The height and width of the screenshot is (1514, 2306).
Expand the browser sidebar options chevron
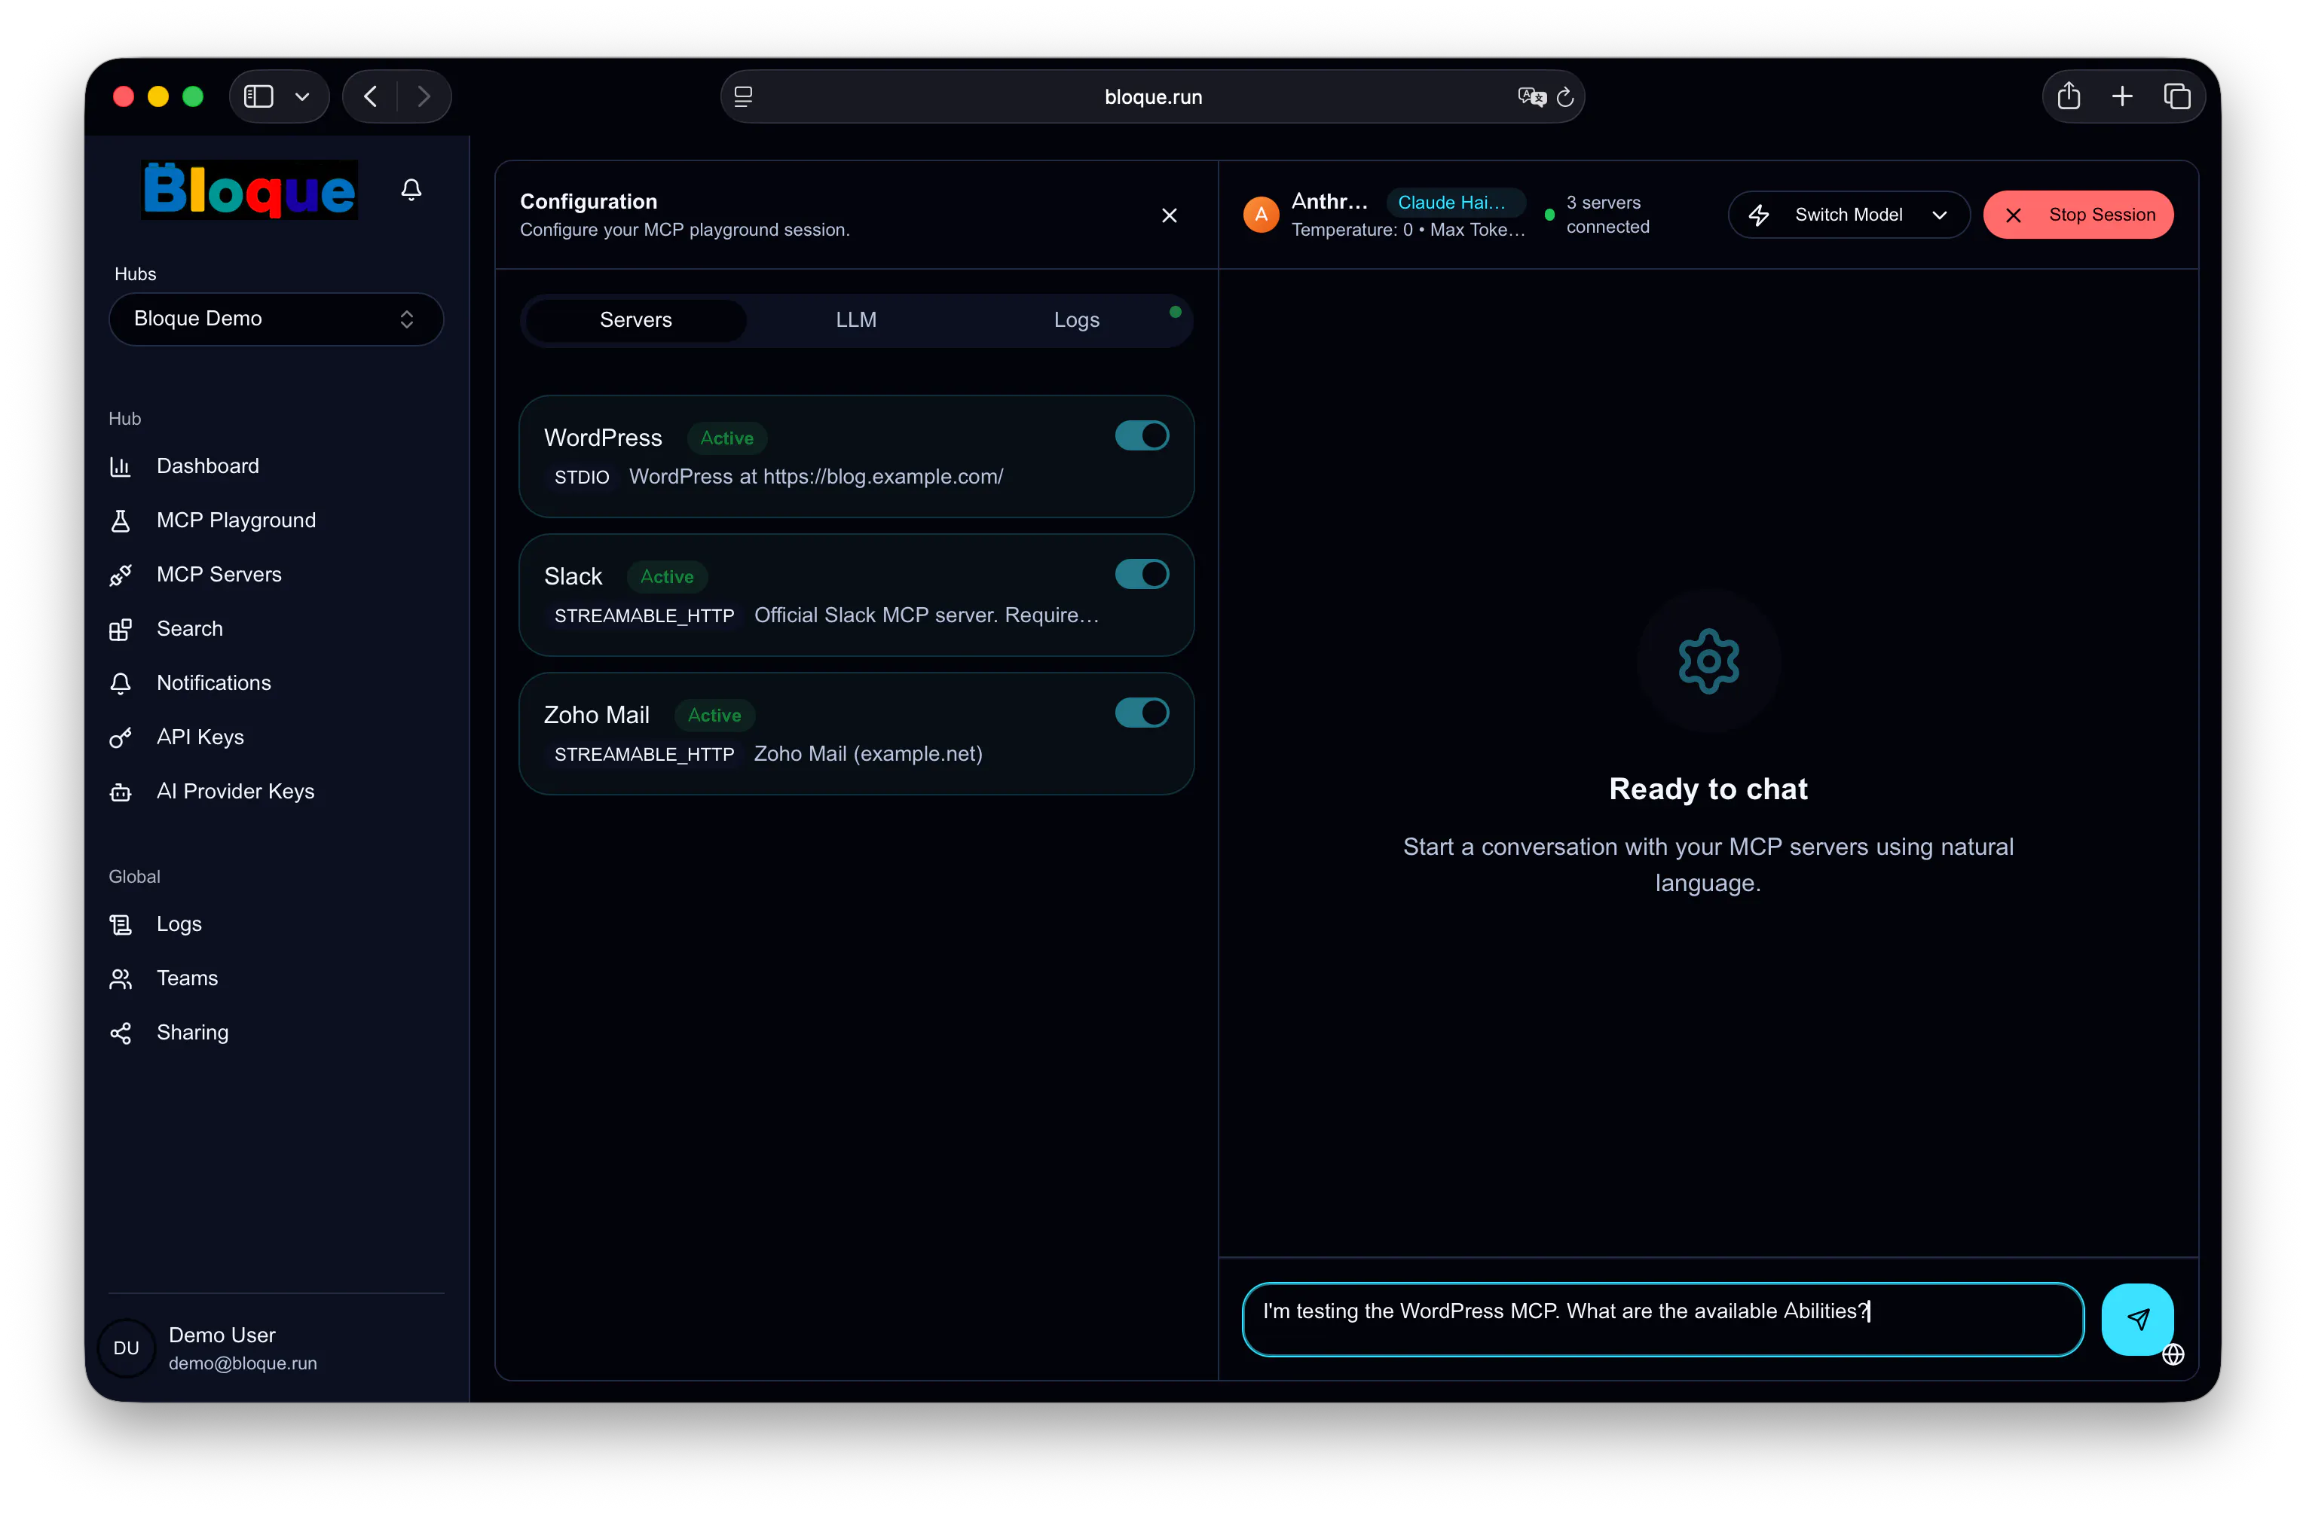click(x=302, y=97)
